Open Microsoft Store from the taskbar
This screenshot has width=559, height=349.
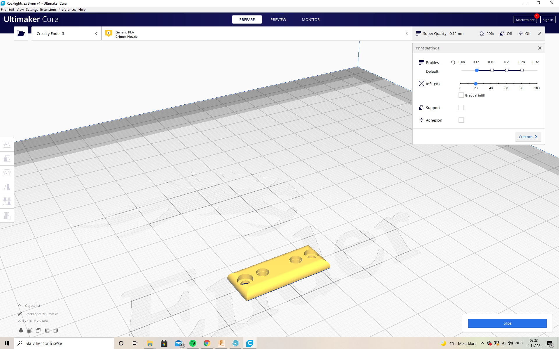point(164,343)
